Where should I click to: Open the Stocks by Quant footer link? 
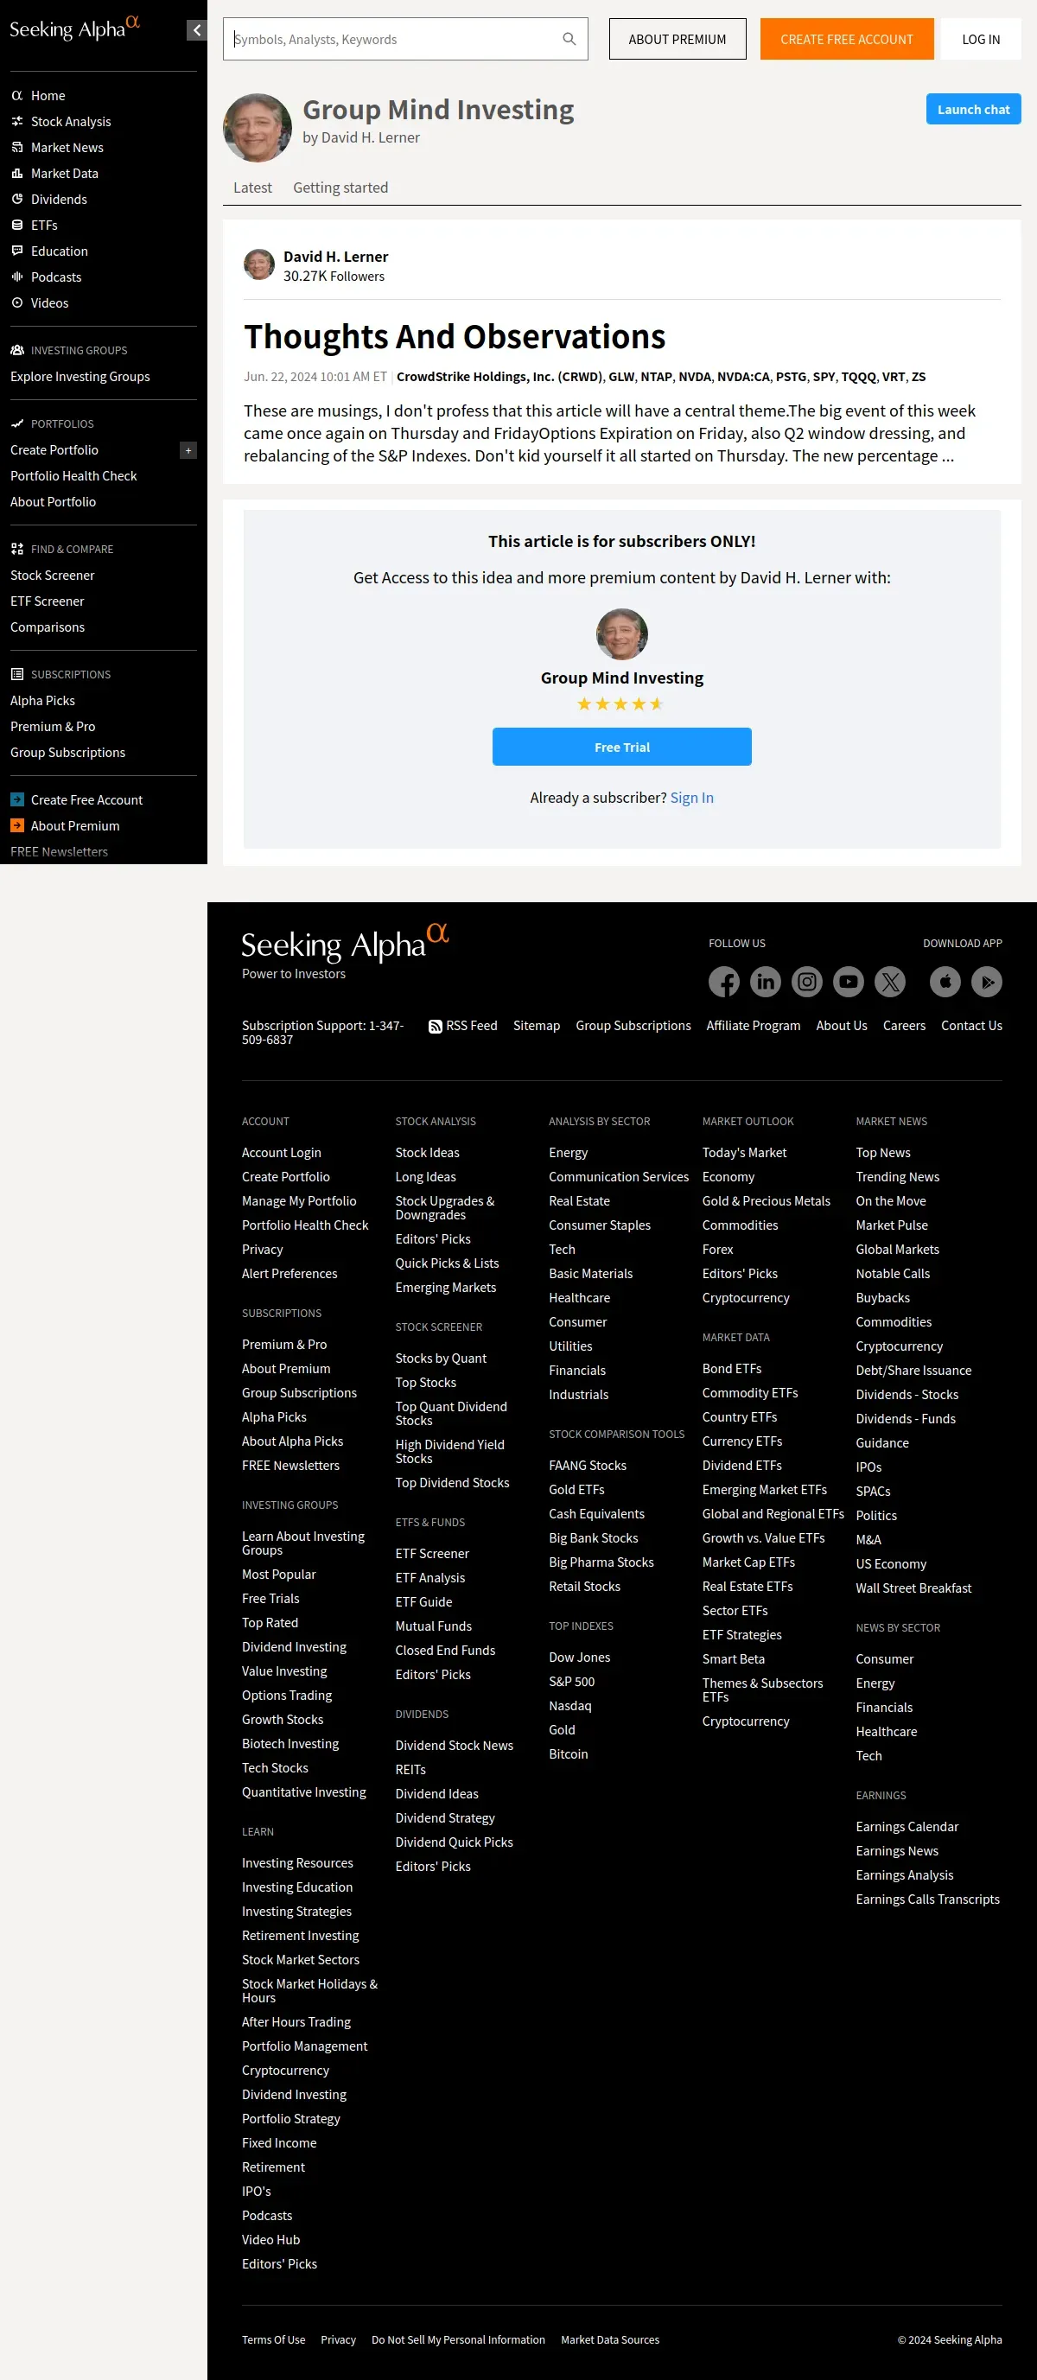coord(441,1359)
